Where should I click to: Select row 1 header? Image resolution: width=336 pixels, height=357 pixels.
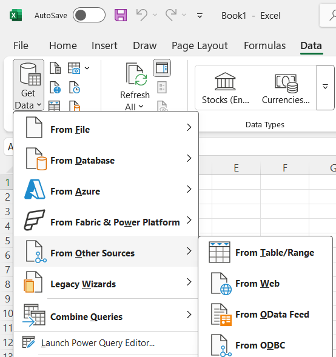coord(7,182)
